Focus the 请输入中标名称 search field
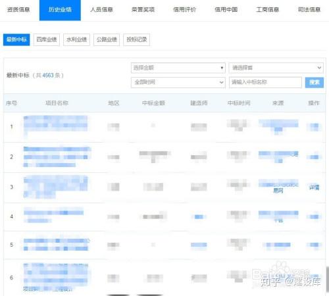 [x=265, y=82]
